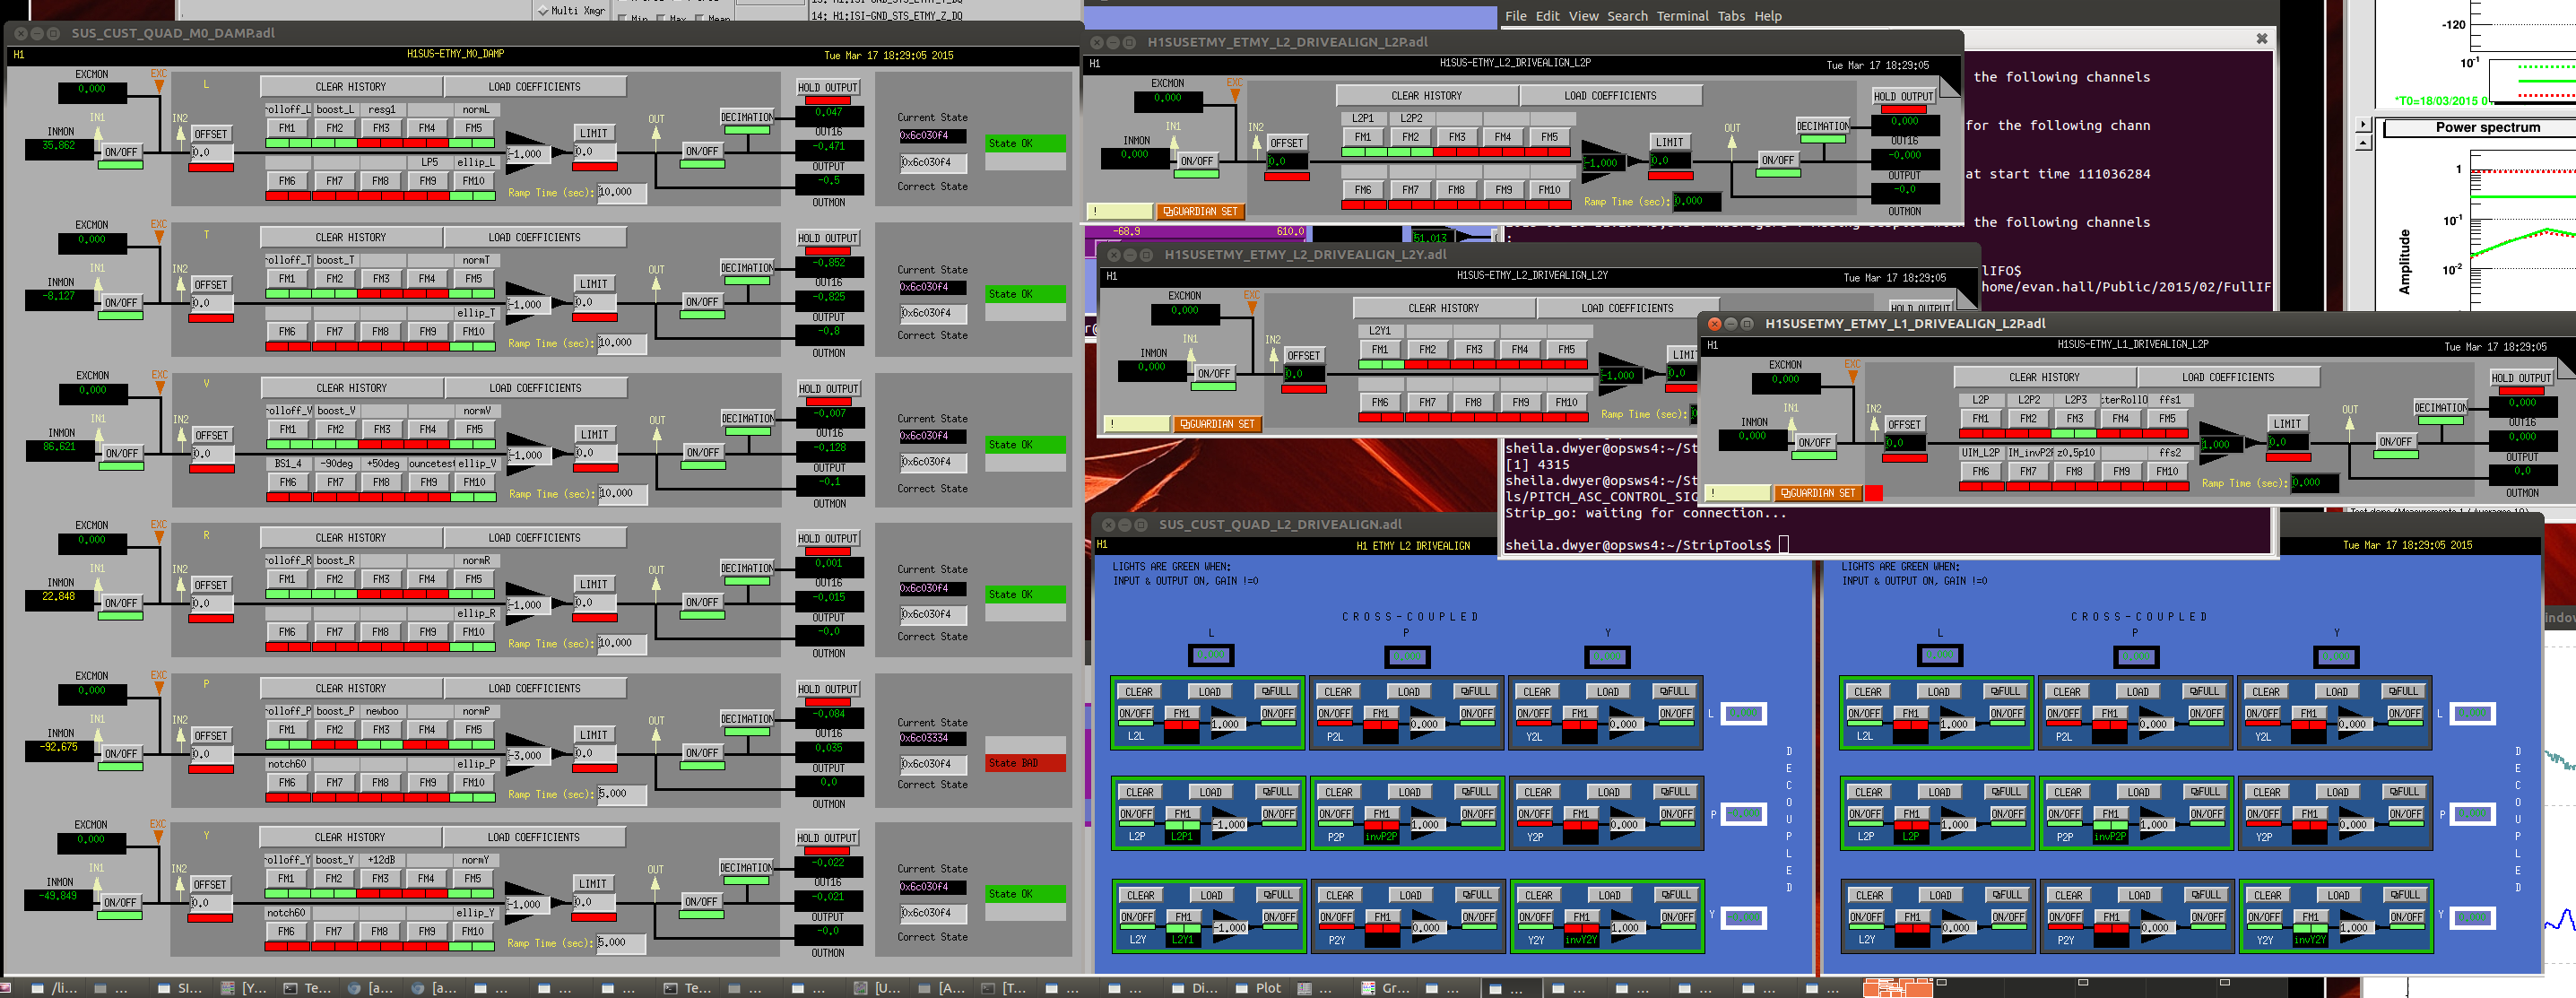Screen dimensions: 2576x998
Task: Open FULL display for Y2P in left matrix
Action: 1675,792
